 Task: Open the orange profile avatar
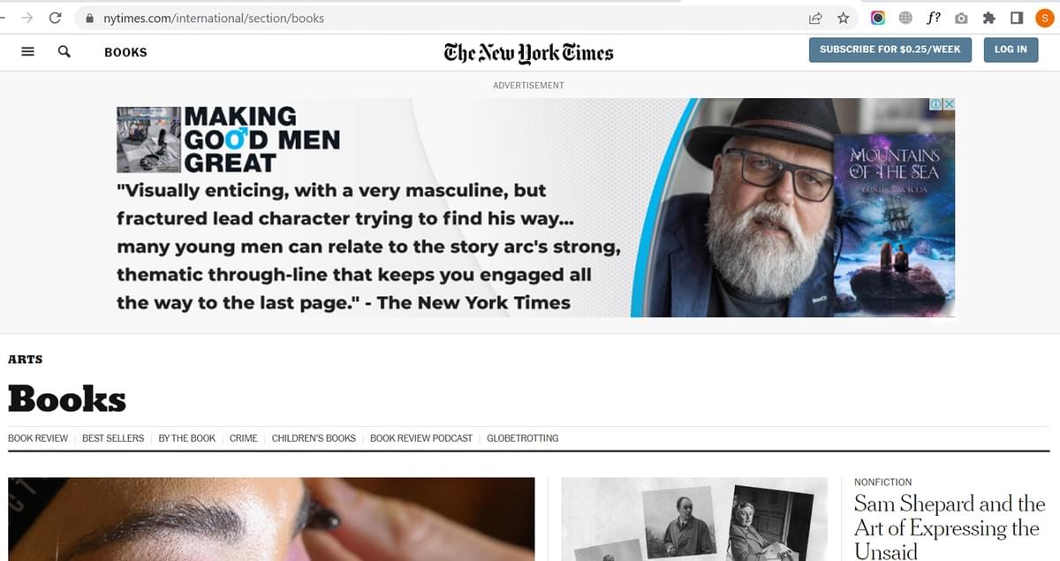[x=1044, y=18]
